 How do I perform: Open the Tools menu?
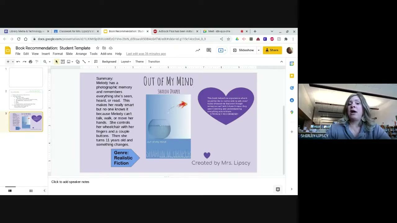click(x=94, y=54)
